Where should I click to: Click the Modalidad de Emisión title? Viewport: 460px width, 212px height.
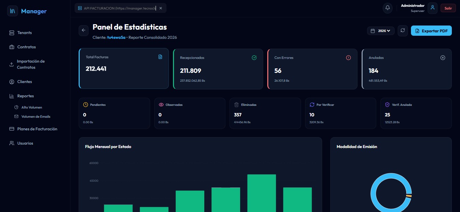(x=357, y=147)
